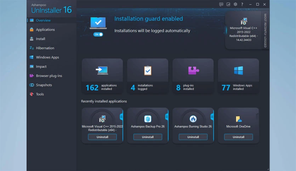
Task: Click the logged marker on Backup Pro card
Action: pyautogui.click(x=167, y=117)
